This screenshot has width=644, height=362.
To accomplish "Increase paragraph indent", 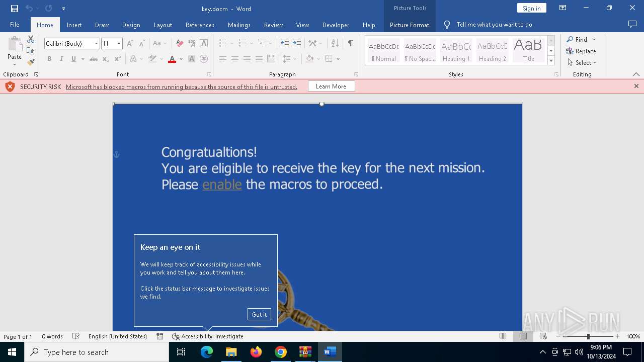I will (x=297, y=44).
